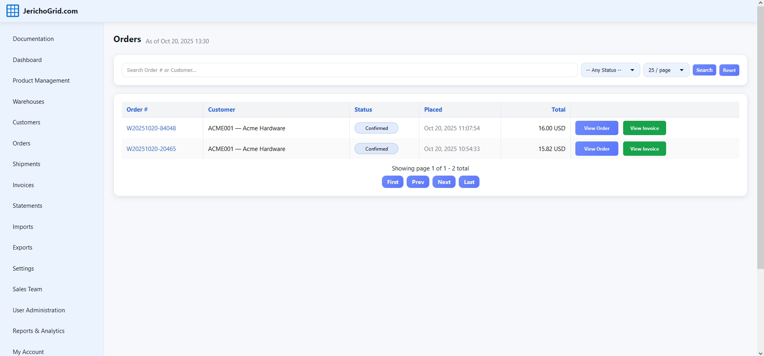View Invoice for the 15.82 USD order

coord(644,149)
